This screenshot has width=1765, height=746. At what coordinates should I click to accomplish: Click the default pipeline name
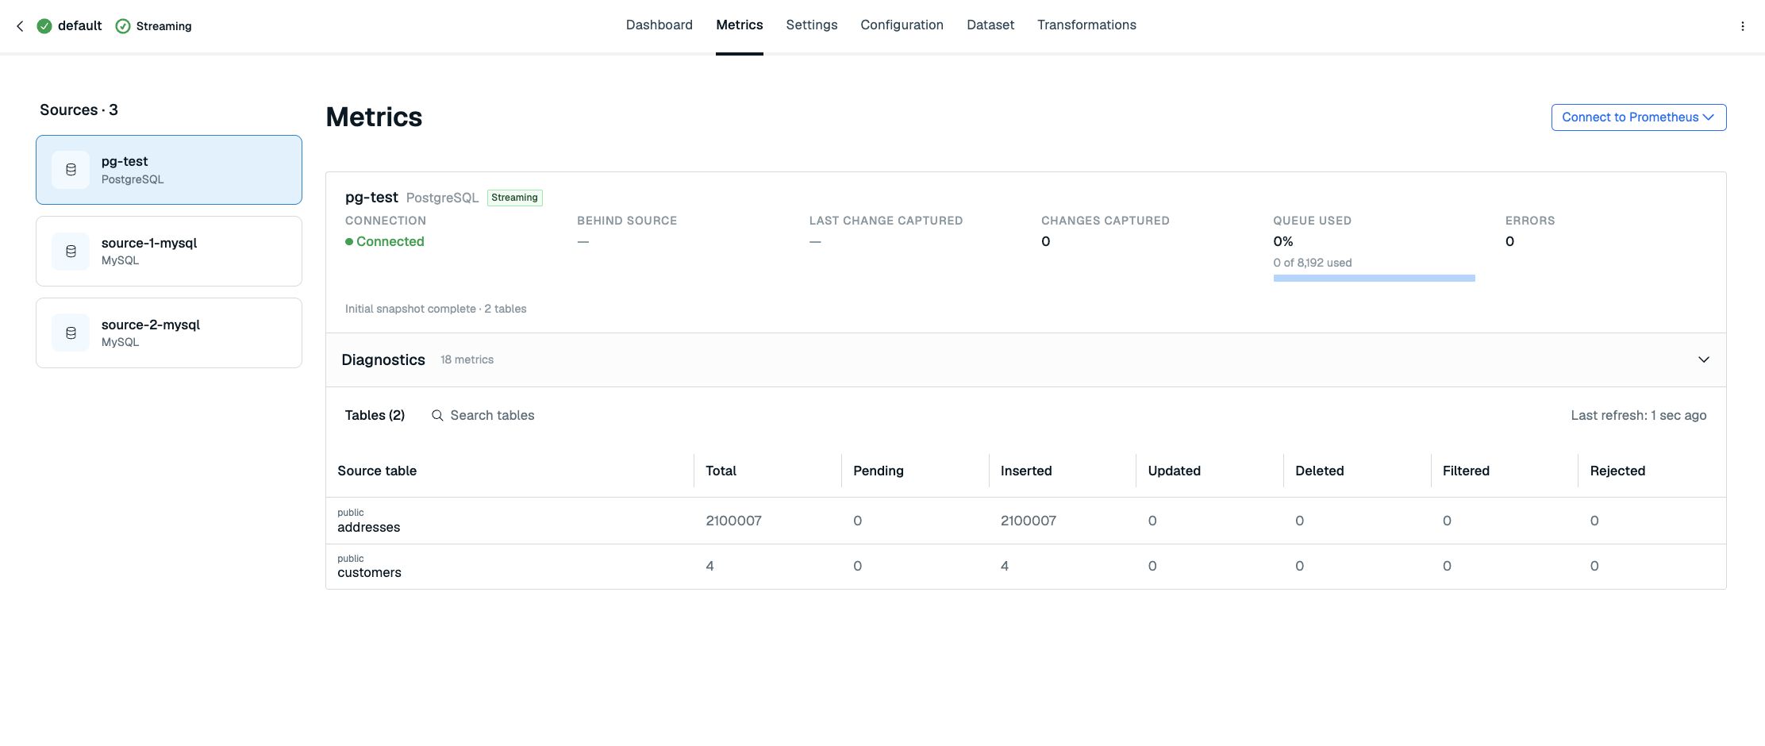pos(79,26)
